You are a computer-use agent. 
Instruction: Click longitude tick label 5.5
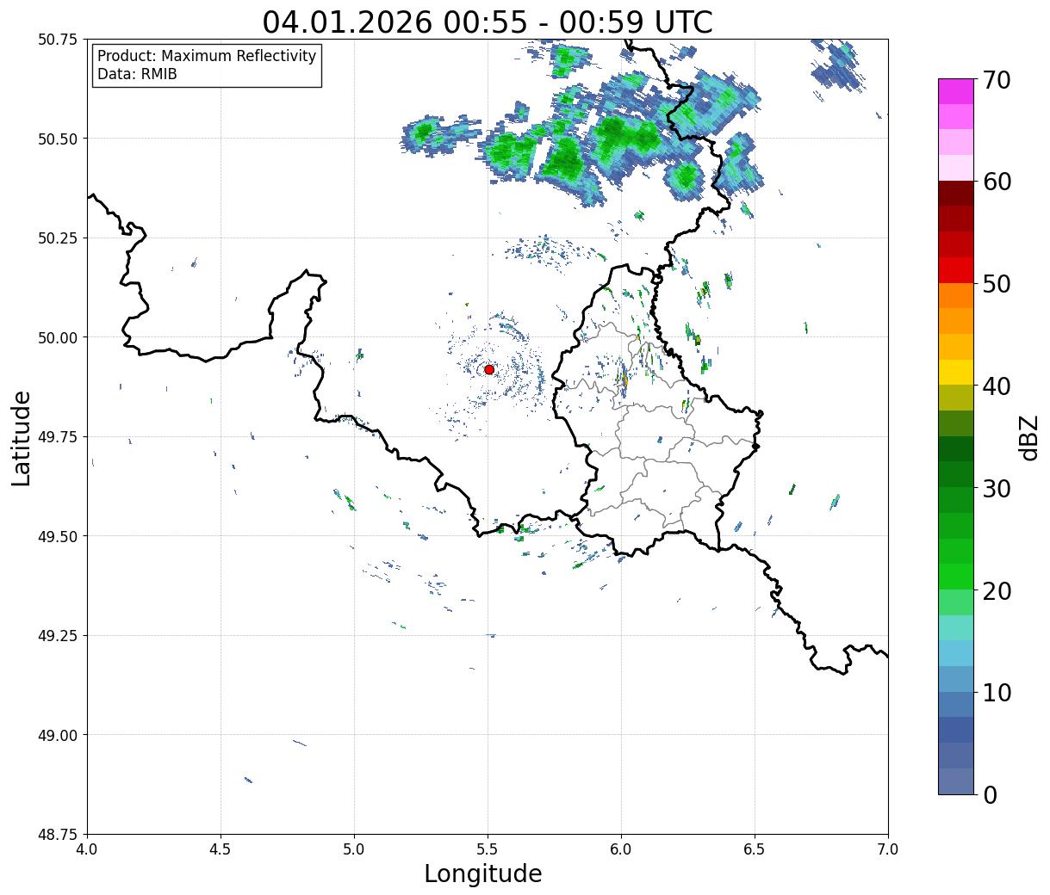[x=488, y=849]
